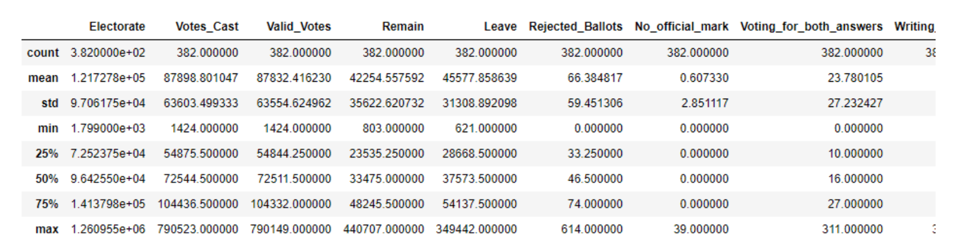This screenshot has width=955, height=251.
Task: Select the Voting_for_both_answers column header
Action: (811, 26)
